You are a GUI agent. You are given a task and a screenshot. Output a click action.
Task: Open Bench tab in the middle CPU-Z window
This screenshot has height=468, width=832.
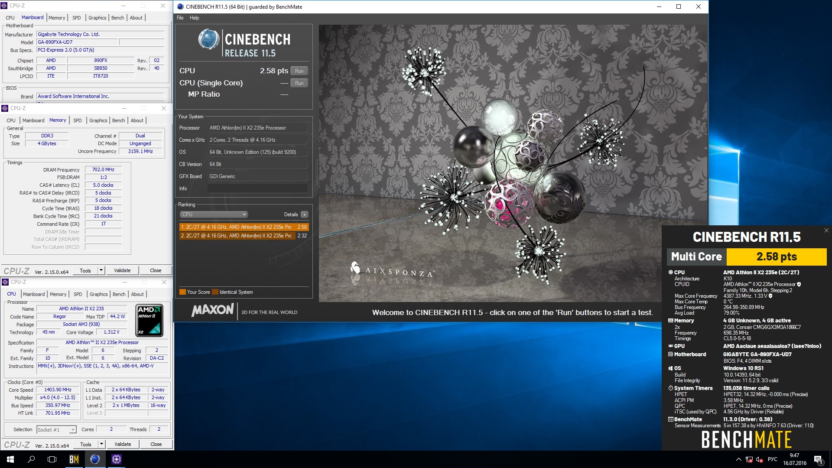(119, 120)
